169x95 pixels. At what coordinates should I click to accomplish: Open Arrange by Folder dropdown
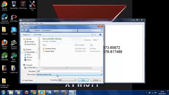point(96,40)
